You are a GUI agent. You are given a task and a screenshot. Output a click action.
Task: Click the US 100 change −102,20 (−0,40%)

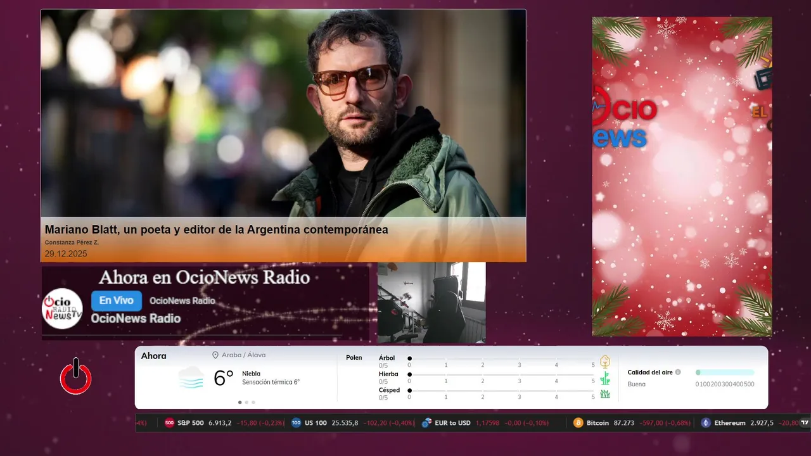click(388, 423)
